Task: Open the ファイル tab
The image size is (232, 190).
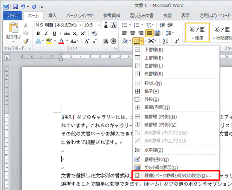Action: 13,16
